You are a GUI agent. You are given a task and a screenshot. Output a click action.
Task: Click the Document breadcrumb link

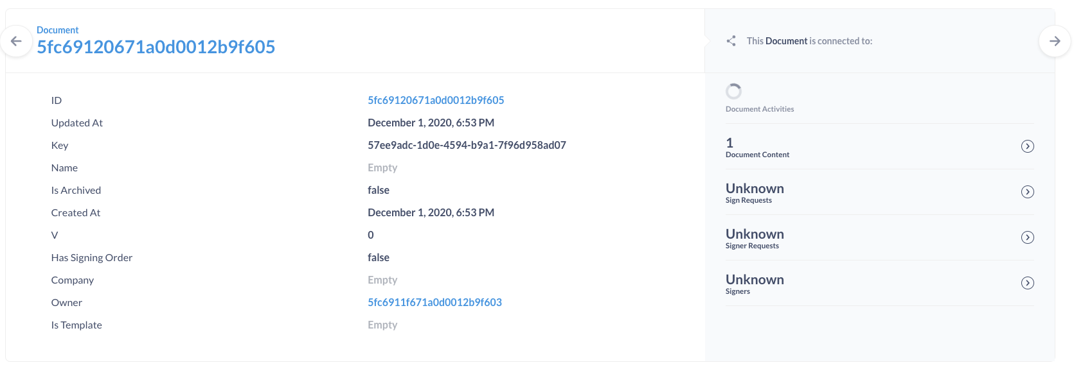[57, 30]
